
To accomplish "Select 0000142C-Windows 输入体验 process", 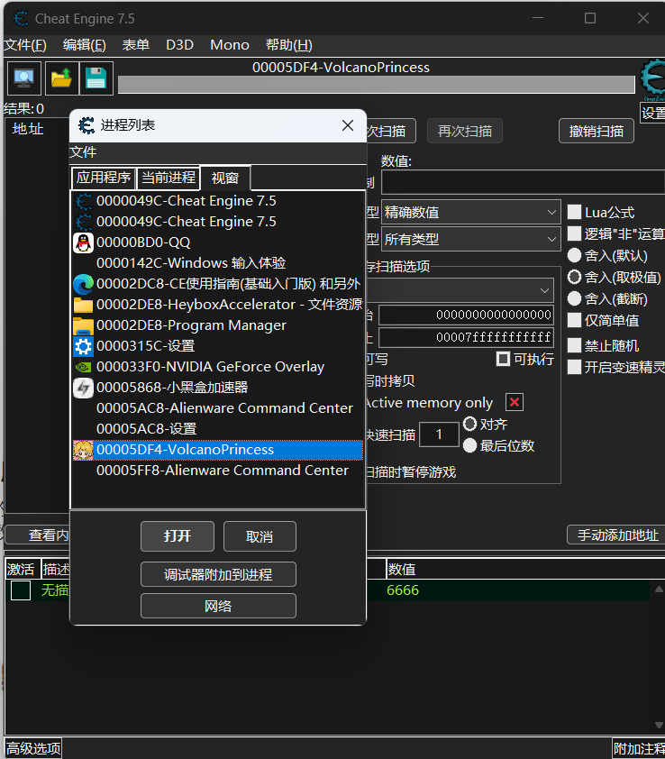I will pos(217,263).
